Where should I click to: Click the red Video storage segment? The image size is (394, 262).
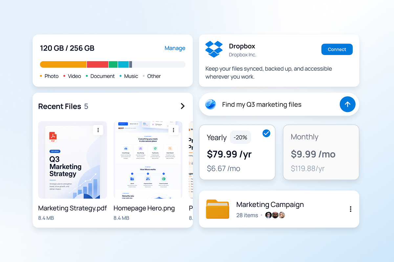click(98, 65)
